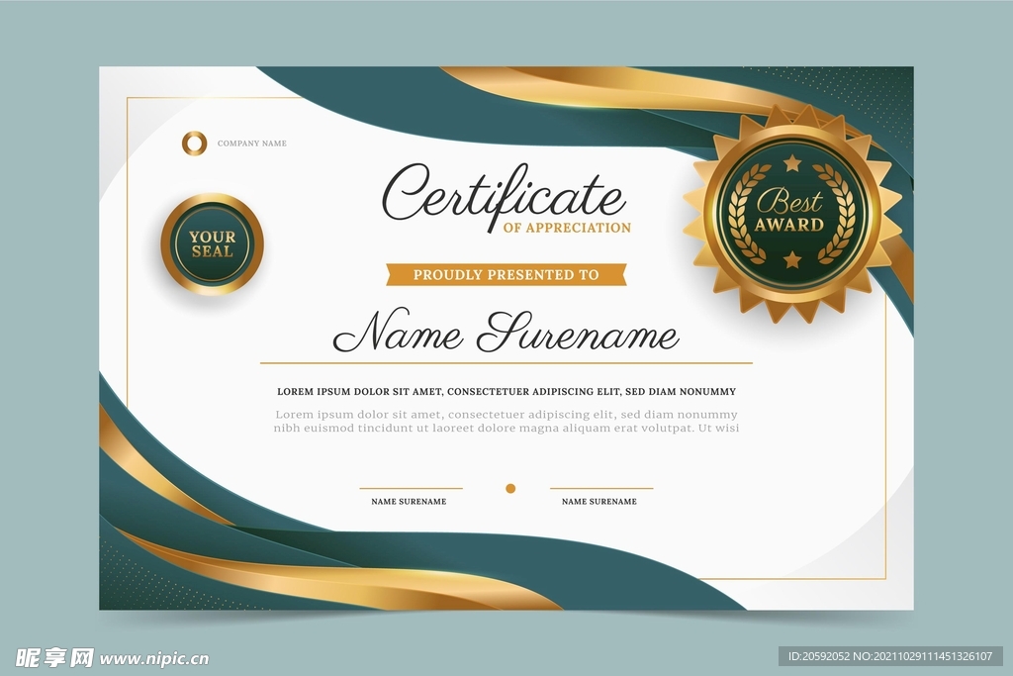The image size is (1013, 676).
Task: Click the PROUDLY PRESENTED TO ribbon banner
Action: pyautogui.click(x=506, y=274)
